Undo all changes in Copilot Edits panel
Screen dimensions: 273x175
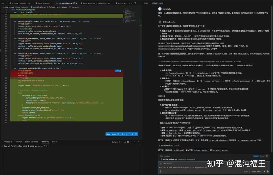click(x=262, y=156)
